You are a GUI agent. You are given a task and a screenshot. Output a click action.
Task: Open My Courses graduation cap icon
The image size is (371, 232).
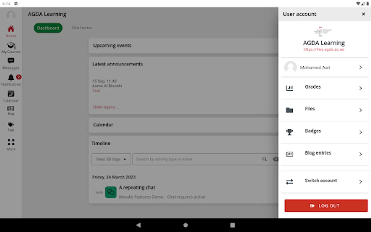[11, 45]
